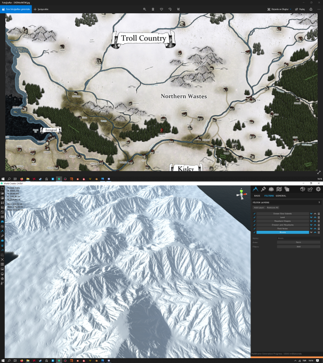
Task: Move the Land layer up with its arrow
Action: (315, 217)
